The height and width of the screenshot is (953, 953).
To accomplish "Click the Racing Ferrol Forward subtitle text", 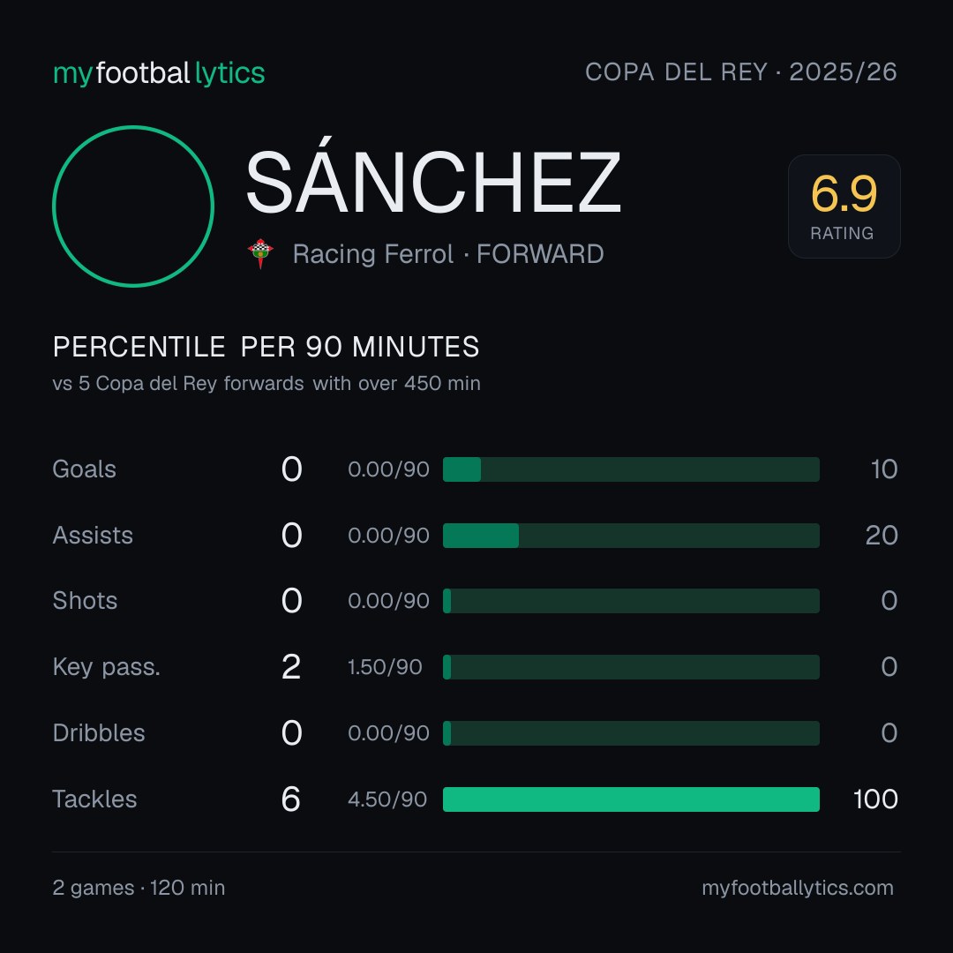I will 448,254.
